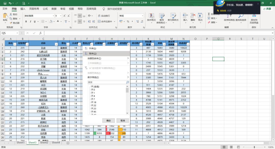Click the 确定 button in filter panel
Viewport: 275px width, 149px height.
point(108,121)
